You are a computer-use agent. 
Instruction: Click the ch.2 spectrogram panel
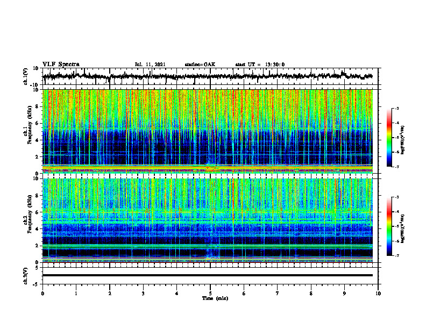pos(208,220)
